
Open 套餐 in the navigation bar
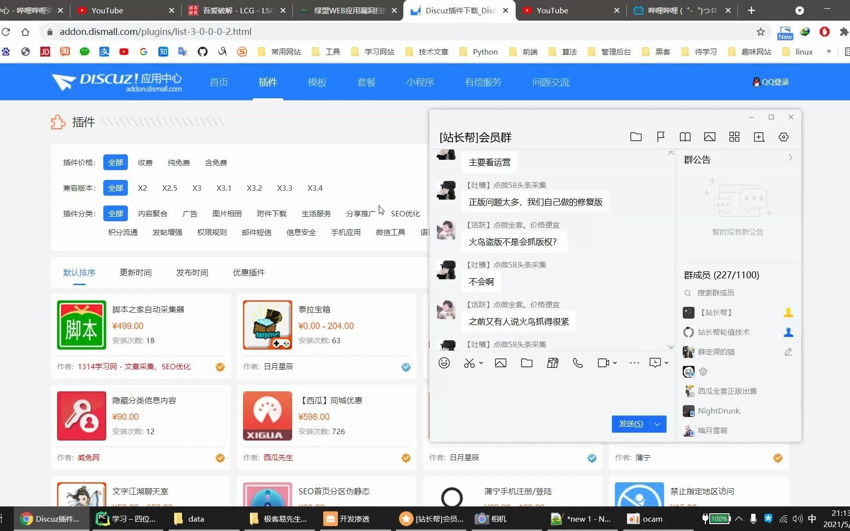coord(366,82)
